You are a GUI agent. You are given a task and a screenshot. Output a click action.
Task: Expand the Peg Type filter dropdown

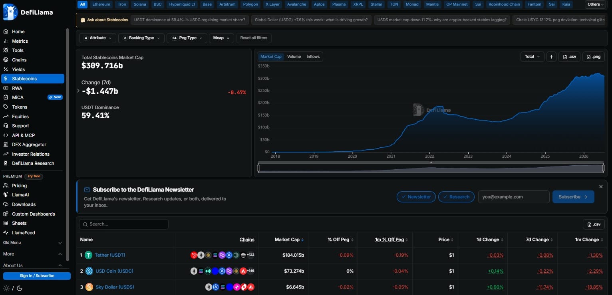tap(187, 38)
